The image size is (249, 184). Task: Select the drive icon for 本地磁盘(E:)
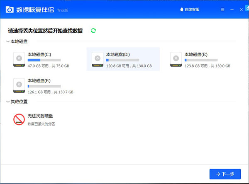176,59
